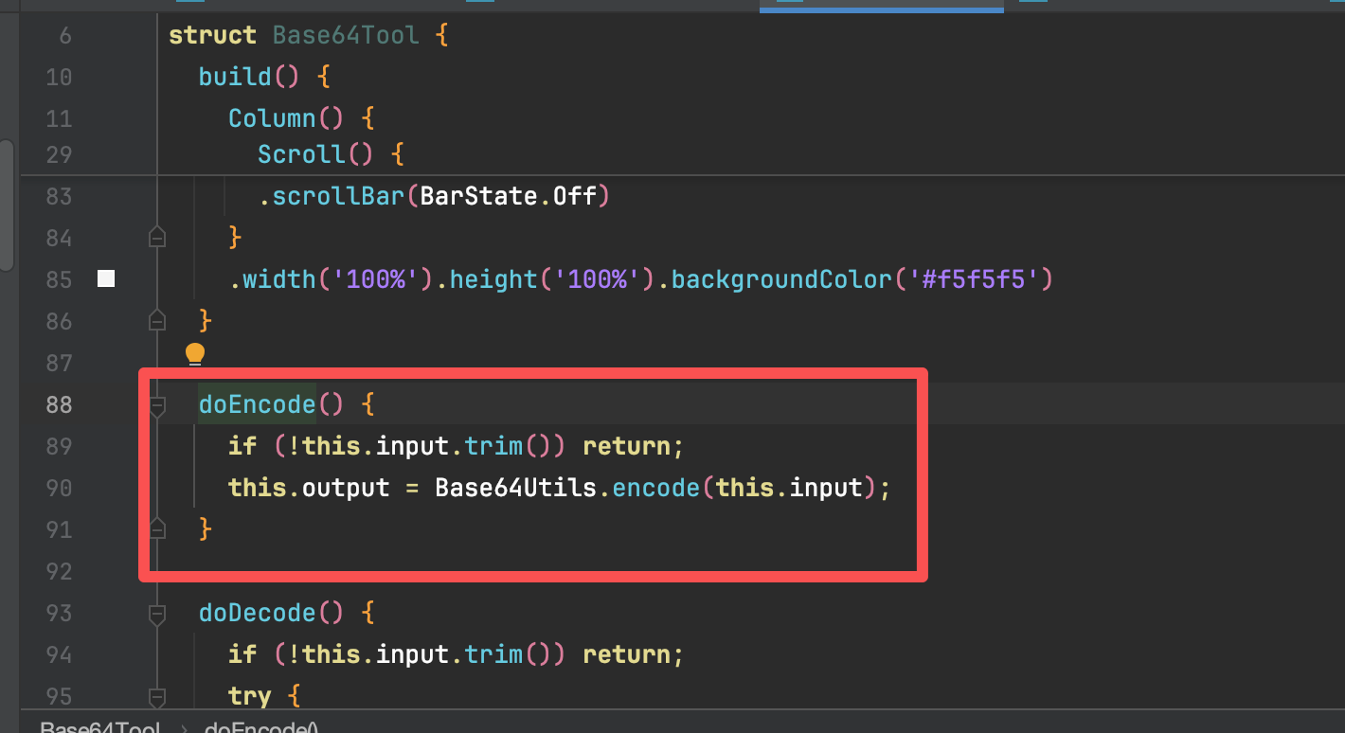Click line number 88 in the gutter
Viewport: 1345px width, 733px height.
59,404
